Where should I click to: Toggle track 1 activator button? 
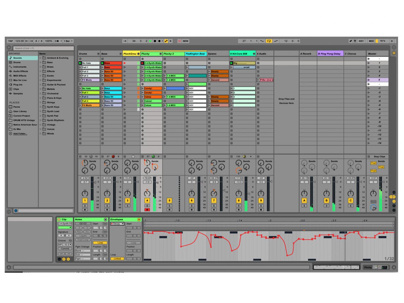click(85, 201)
